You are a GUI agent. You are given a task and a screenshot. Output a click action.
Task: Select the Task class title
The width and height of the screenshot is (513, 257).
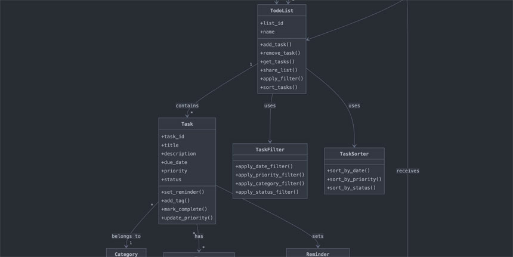187,124
